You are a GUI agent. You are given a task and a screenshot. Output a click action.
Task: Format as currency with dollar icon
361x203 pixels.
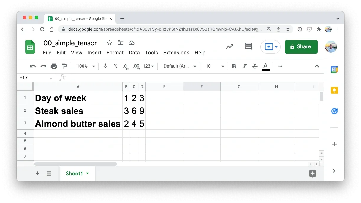pyautogui.click(x=105, y=66)
